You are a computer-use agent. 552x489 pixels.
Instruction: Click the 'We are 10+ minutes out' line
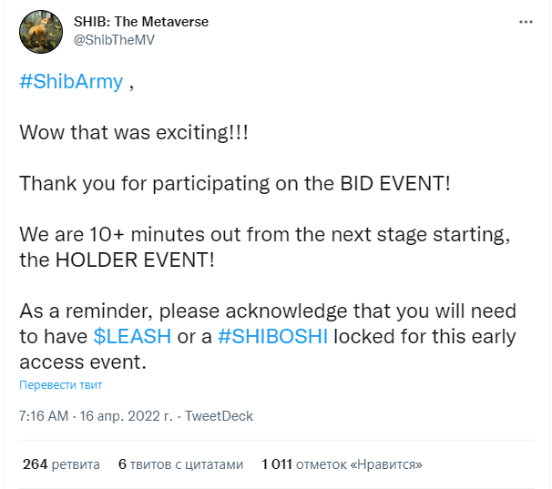(265, 235)
